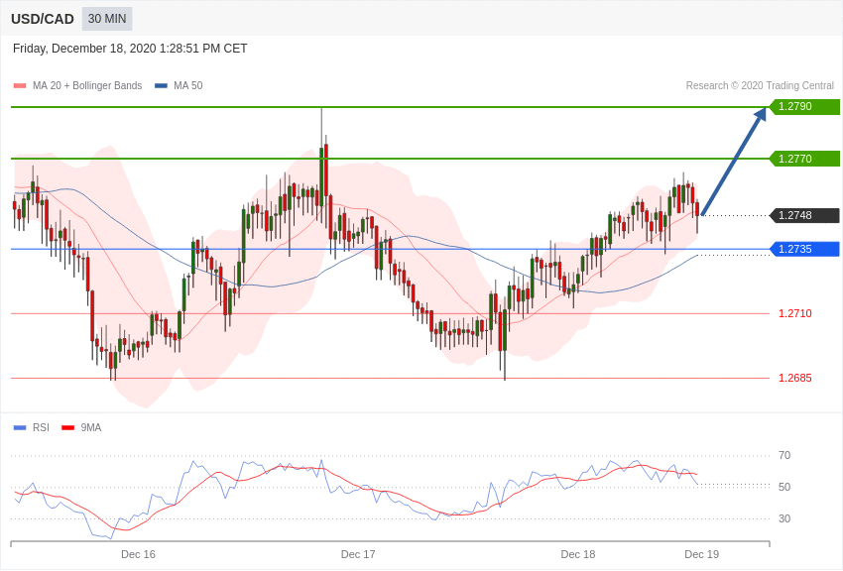Click the MA 50 legend label
This screenshot has width=843, height=571.
(188, 85)
